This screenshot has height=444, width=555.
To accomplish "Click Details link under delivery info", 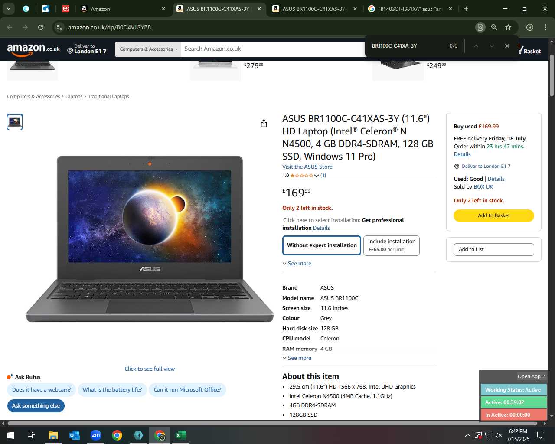I will click(462, 154).
